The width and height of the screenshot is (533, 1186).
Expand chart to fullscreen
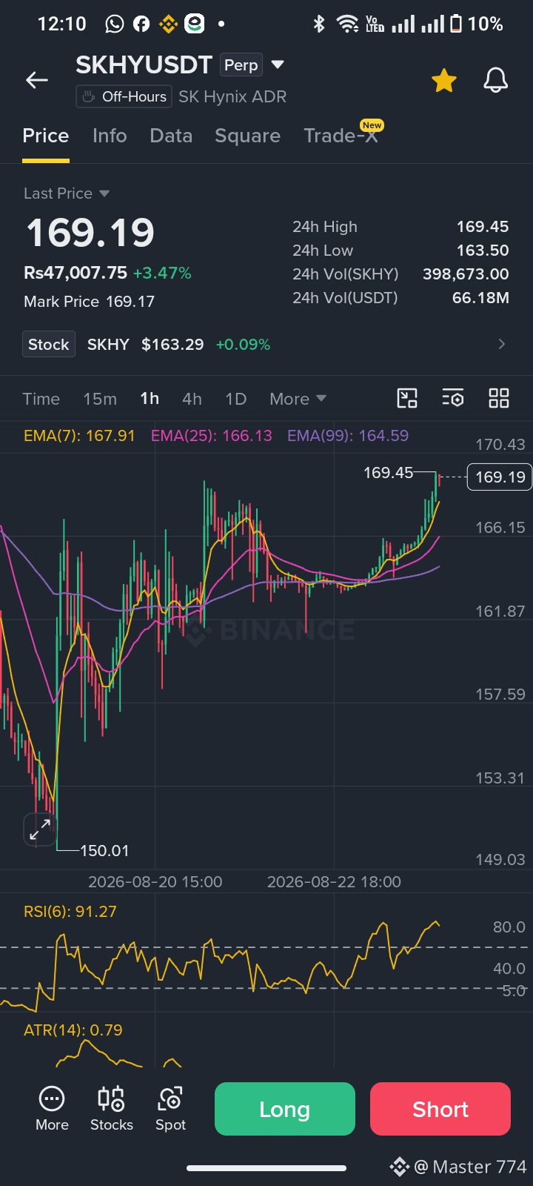click(40, 829)
